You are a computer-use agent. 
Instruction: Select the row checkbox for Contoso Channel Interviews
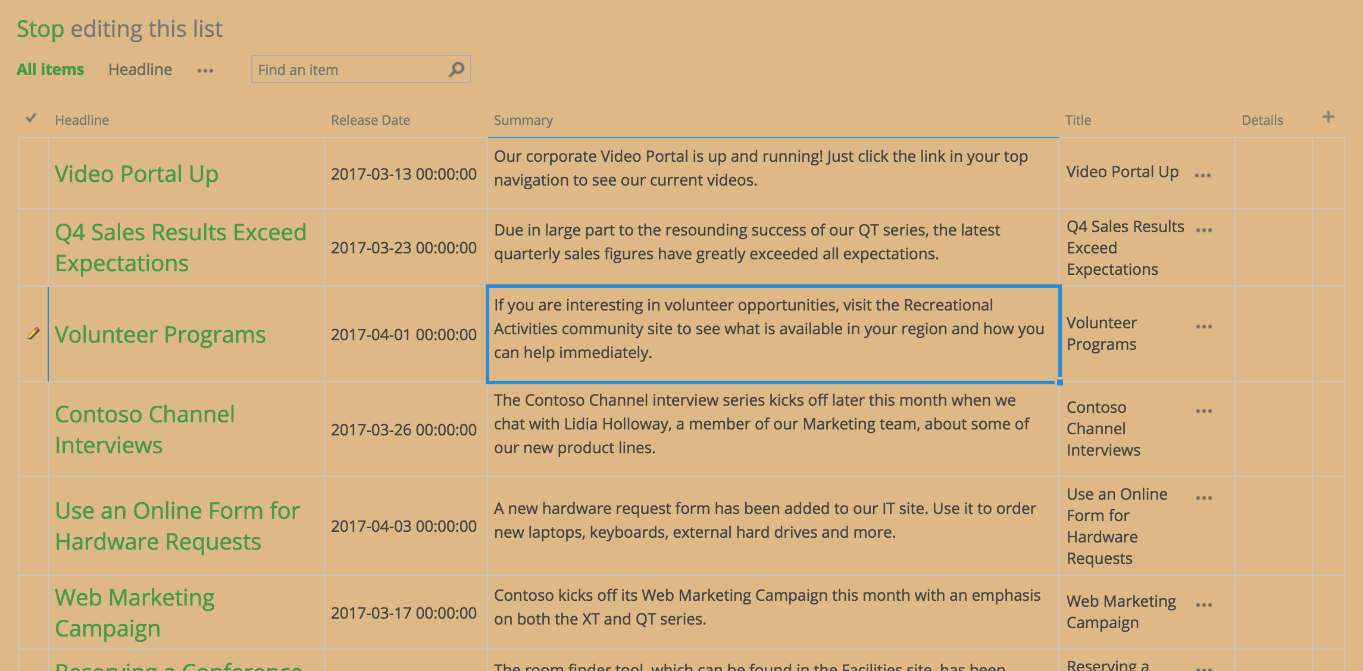coord(33,429)
